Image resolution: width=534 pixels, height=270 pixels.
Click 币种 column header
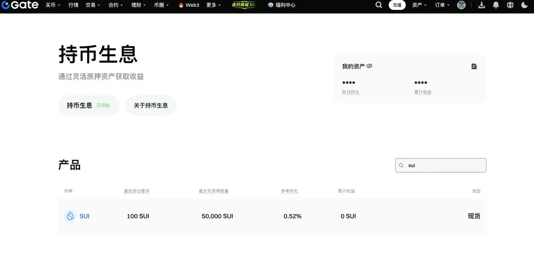click(68, 191)
